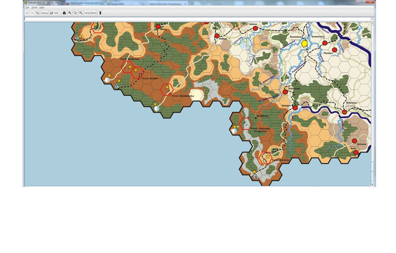Open the Help menu
The height and width of the screenshot is (253, 396).
pyautogui.click(x=42, y=7)
